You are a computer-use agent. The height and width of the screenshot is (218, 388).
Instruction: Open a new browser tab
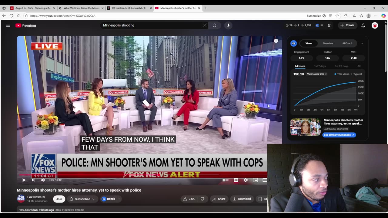(206, 8)
